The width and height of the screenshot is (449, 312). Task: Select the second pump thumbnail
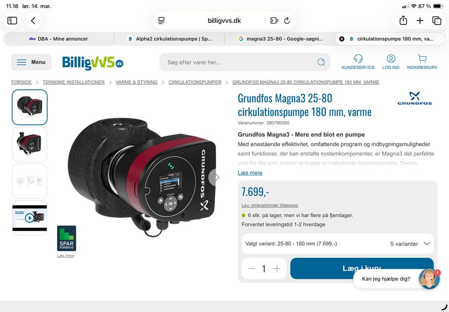pyautogui.click(x=29, y=144)
